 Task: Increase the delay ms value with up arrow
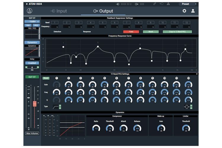coord(38,67)
